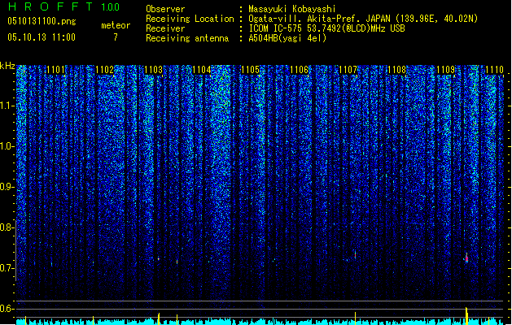Click the 1104 time marker
The width and height of the screenshot is (512, 325).
pyautogui.click(x=202, y=70)
